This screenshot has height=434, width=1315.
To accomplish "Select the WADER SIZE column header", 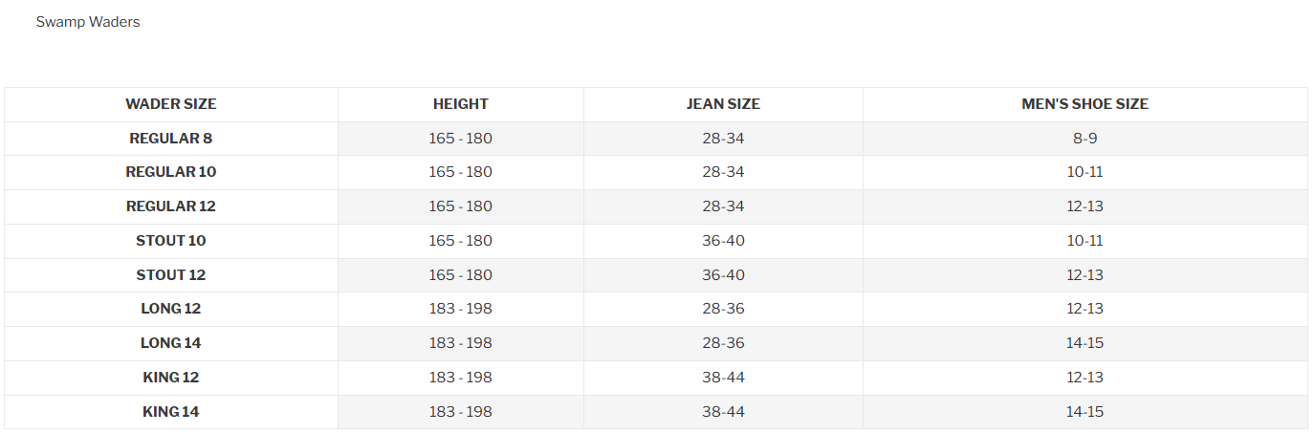I will coord(171,104).
